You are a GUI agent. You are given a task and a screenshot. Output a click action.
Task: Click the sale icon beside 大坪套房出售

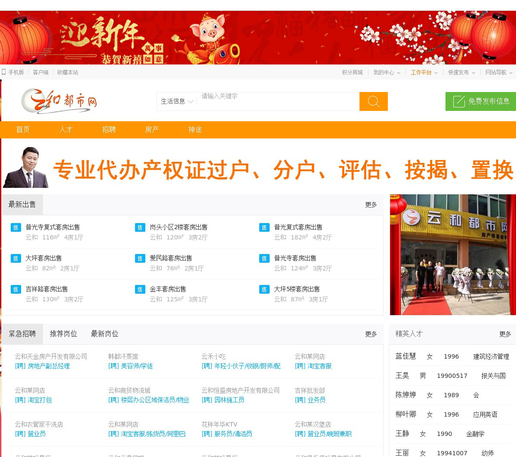[x=15, y=258]
